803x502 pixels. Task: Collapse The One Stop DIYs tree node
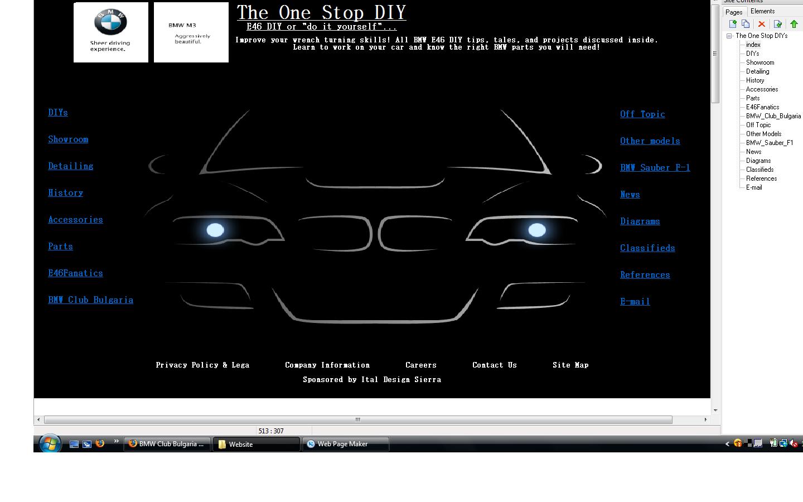[x=729, y=36]
